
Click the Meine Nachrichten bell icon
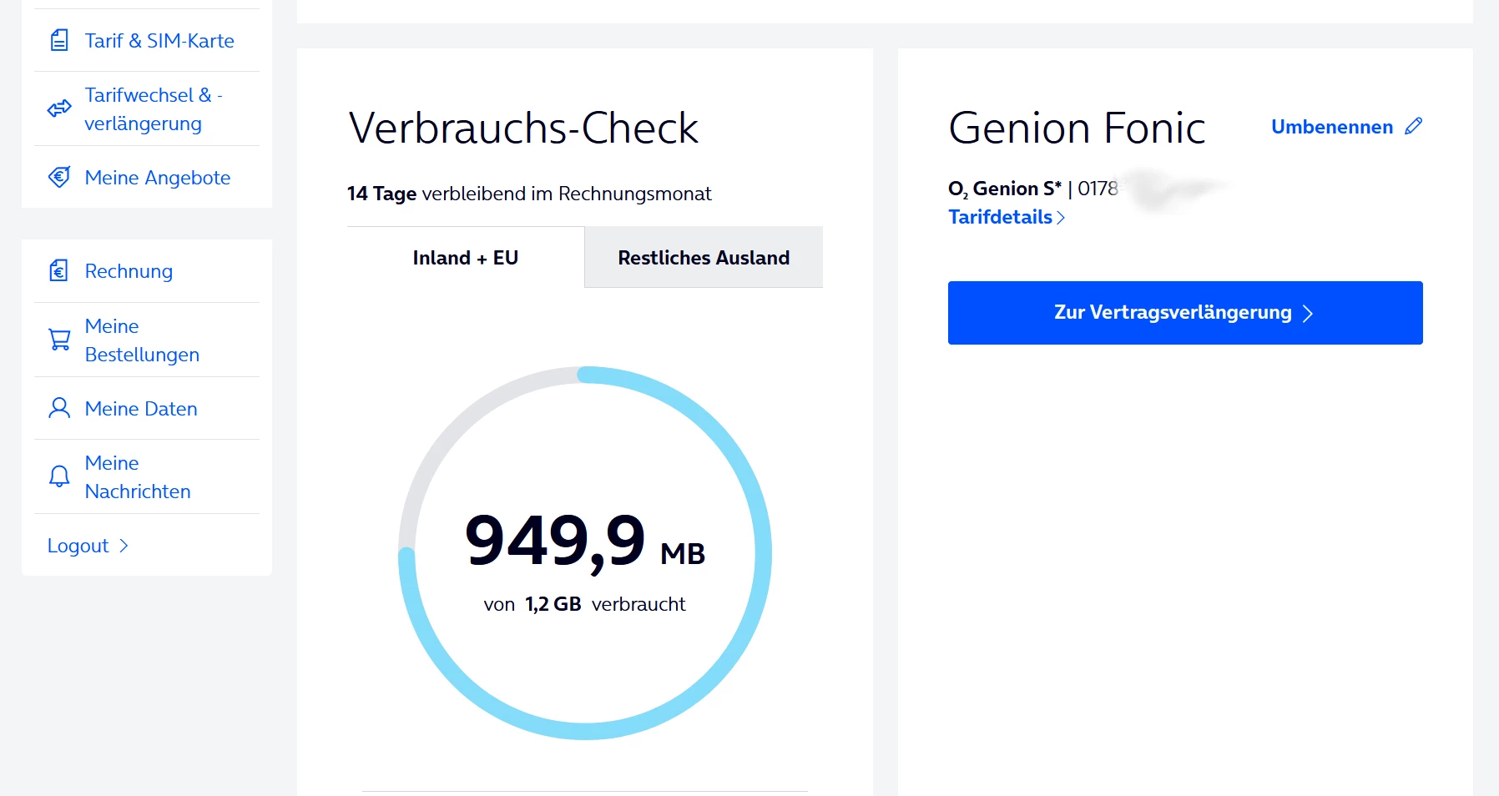pyautogui.click(x=59, y=476)
